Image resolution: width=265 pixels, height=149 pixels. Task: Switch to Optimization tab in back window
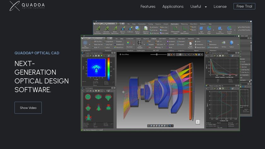(174, 24)
